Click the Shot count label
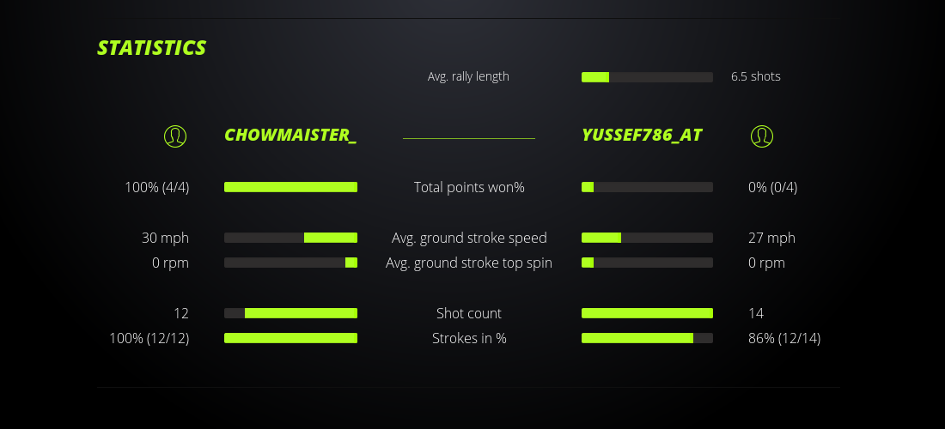The image size is (945, 429). [469, 313]
